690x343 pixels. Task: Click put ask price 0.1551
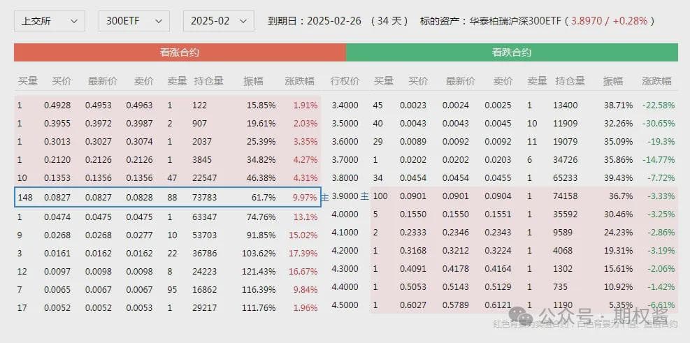click(x=498, y=214)
